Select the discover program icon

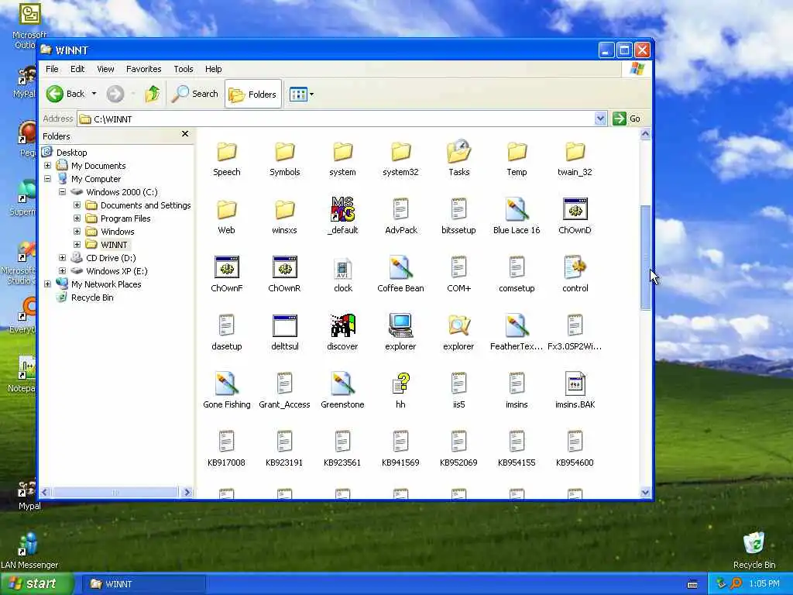[342, 326]
